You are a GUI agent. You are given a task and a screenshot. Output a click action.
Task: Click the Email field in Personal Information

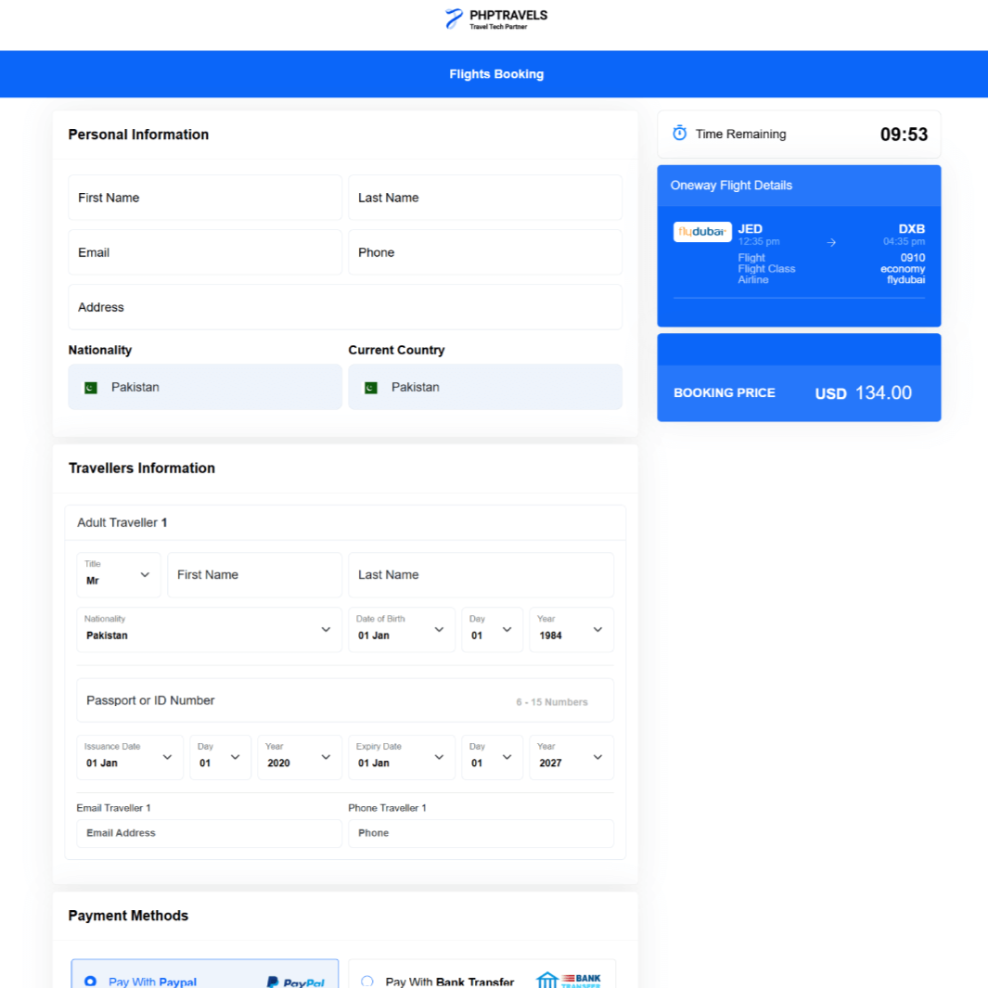[x=205, y=252]
